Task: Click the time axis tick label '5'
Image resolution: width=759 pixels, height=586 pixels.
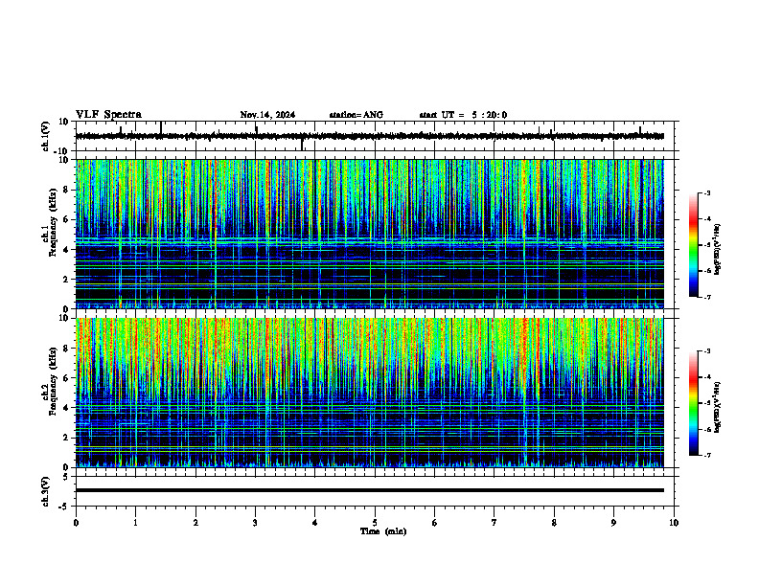Action: [x=375, y=523]
